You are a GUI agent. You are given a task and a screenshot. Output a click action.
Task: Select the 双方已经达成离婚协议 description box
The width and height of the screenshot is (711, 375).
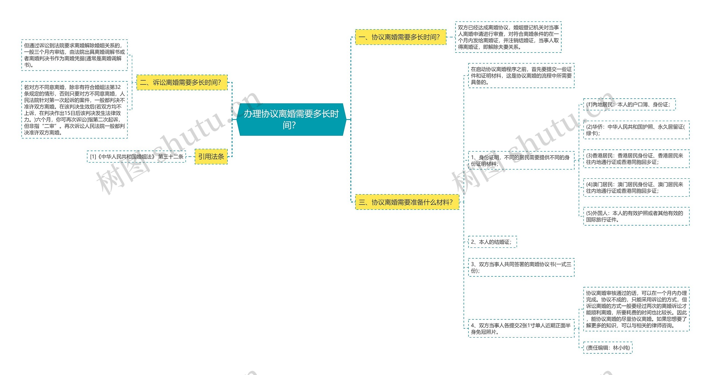[x=508, y=37]
